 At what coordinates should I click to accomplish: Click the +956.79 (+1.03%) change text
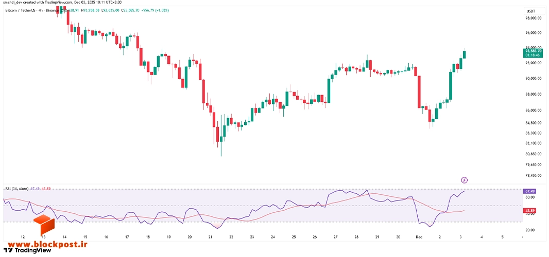pyautogui.click(x=155, y=10)
